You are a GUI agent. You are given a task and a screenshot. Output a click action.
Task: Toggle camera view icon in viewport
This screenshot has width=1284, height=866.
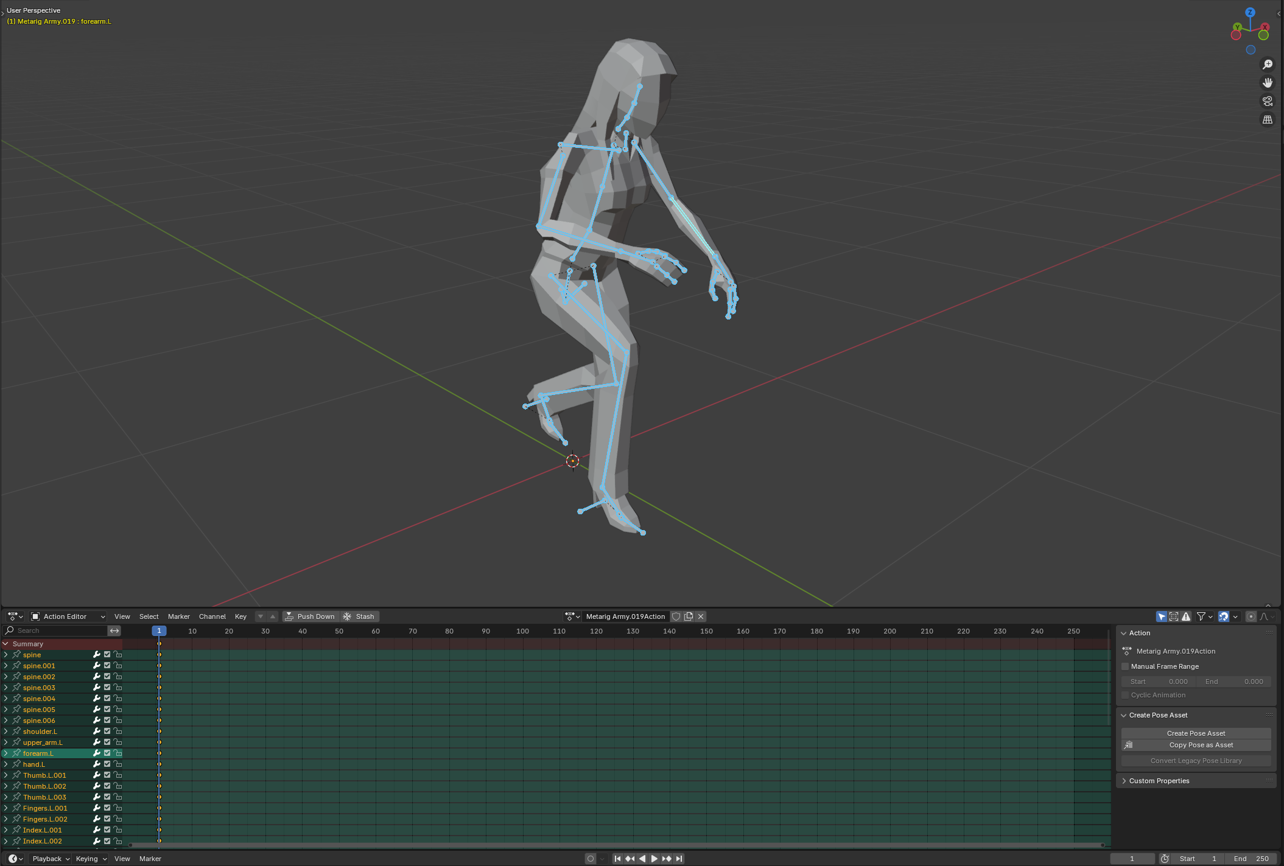point(1268,101)
